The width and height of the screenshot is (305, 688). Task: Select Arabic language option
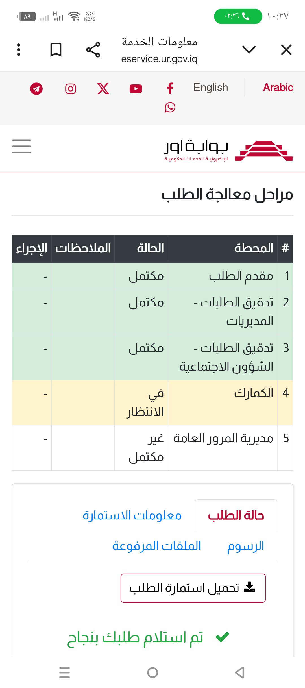[278, 88]
